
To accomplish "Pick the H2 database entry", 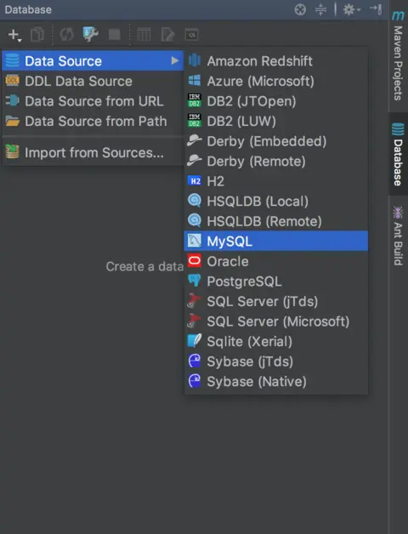I will coord(276,181).
